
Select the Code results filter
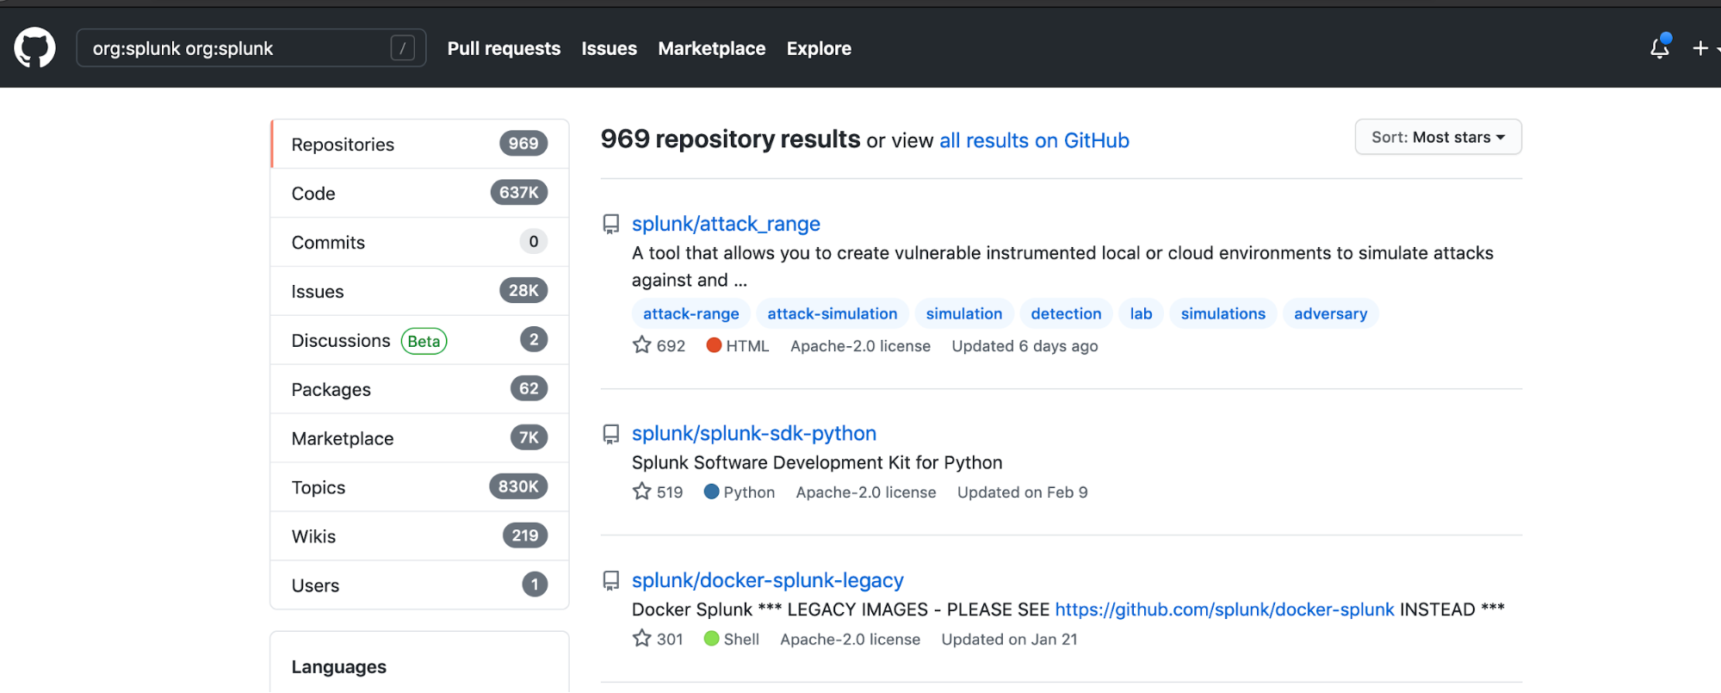pyautogui.click(x=419, y=193)
